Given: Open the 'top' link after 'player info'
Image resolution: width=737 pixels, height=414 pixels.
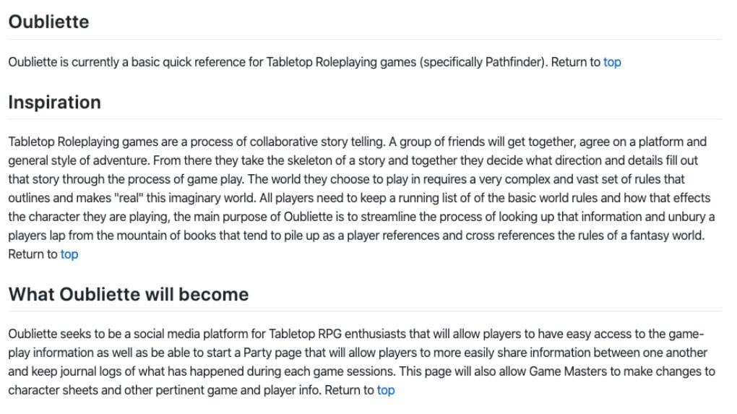Looking at the screenshot, I should tap(385, 390).
